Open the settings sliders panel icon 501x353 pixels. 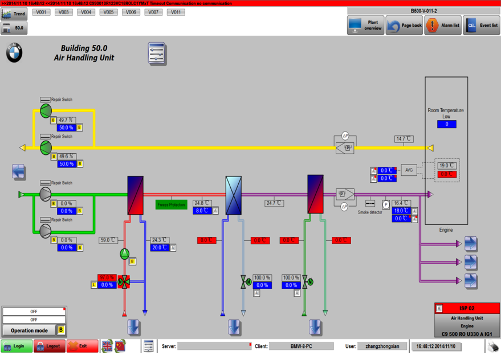[157, 54]
